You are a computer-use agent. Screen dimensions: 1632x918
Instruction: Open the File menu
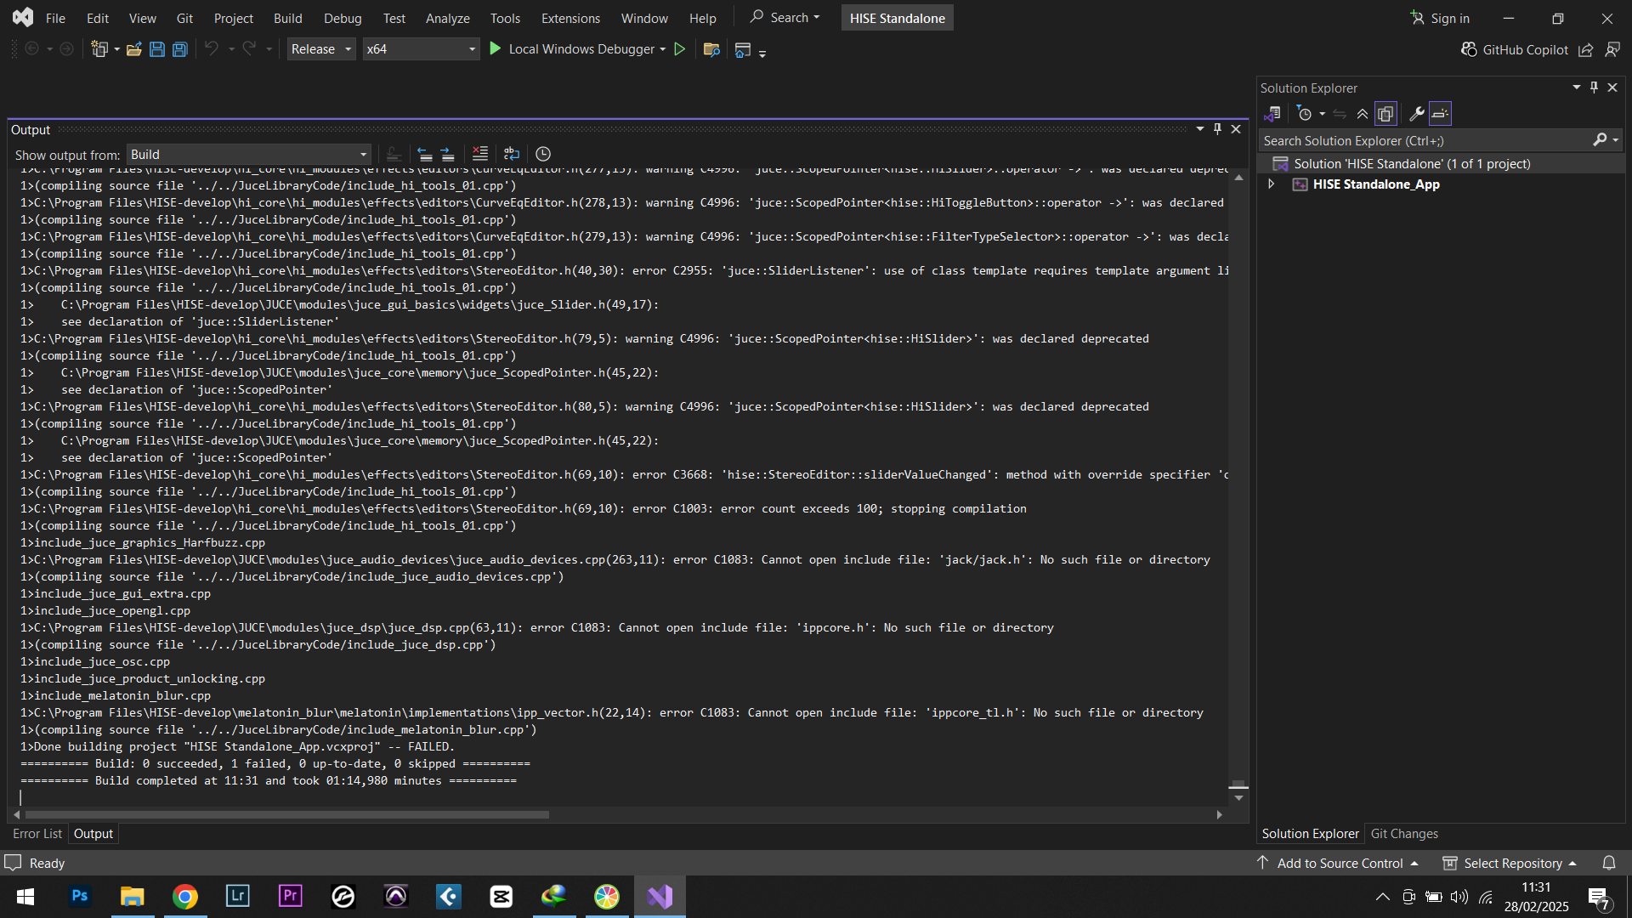tap(55, 18)
